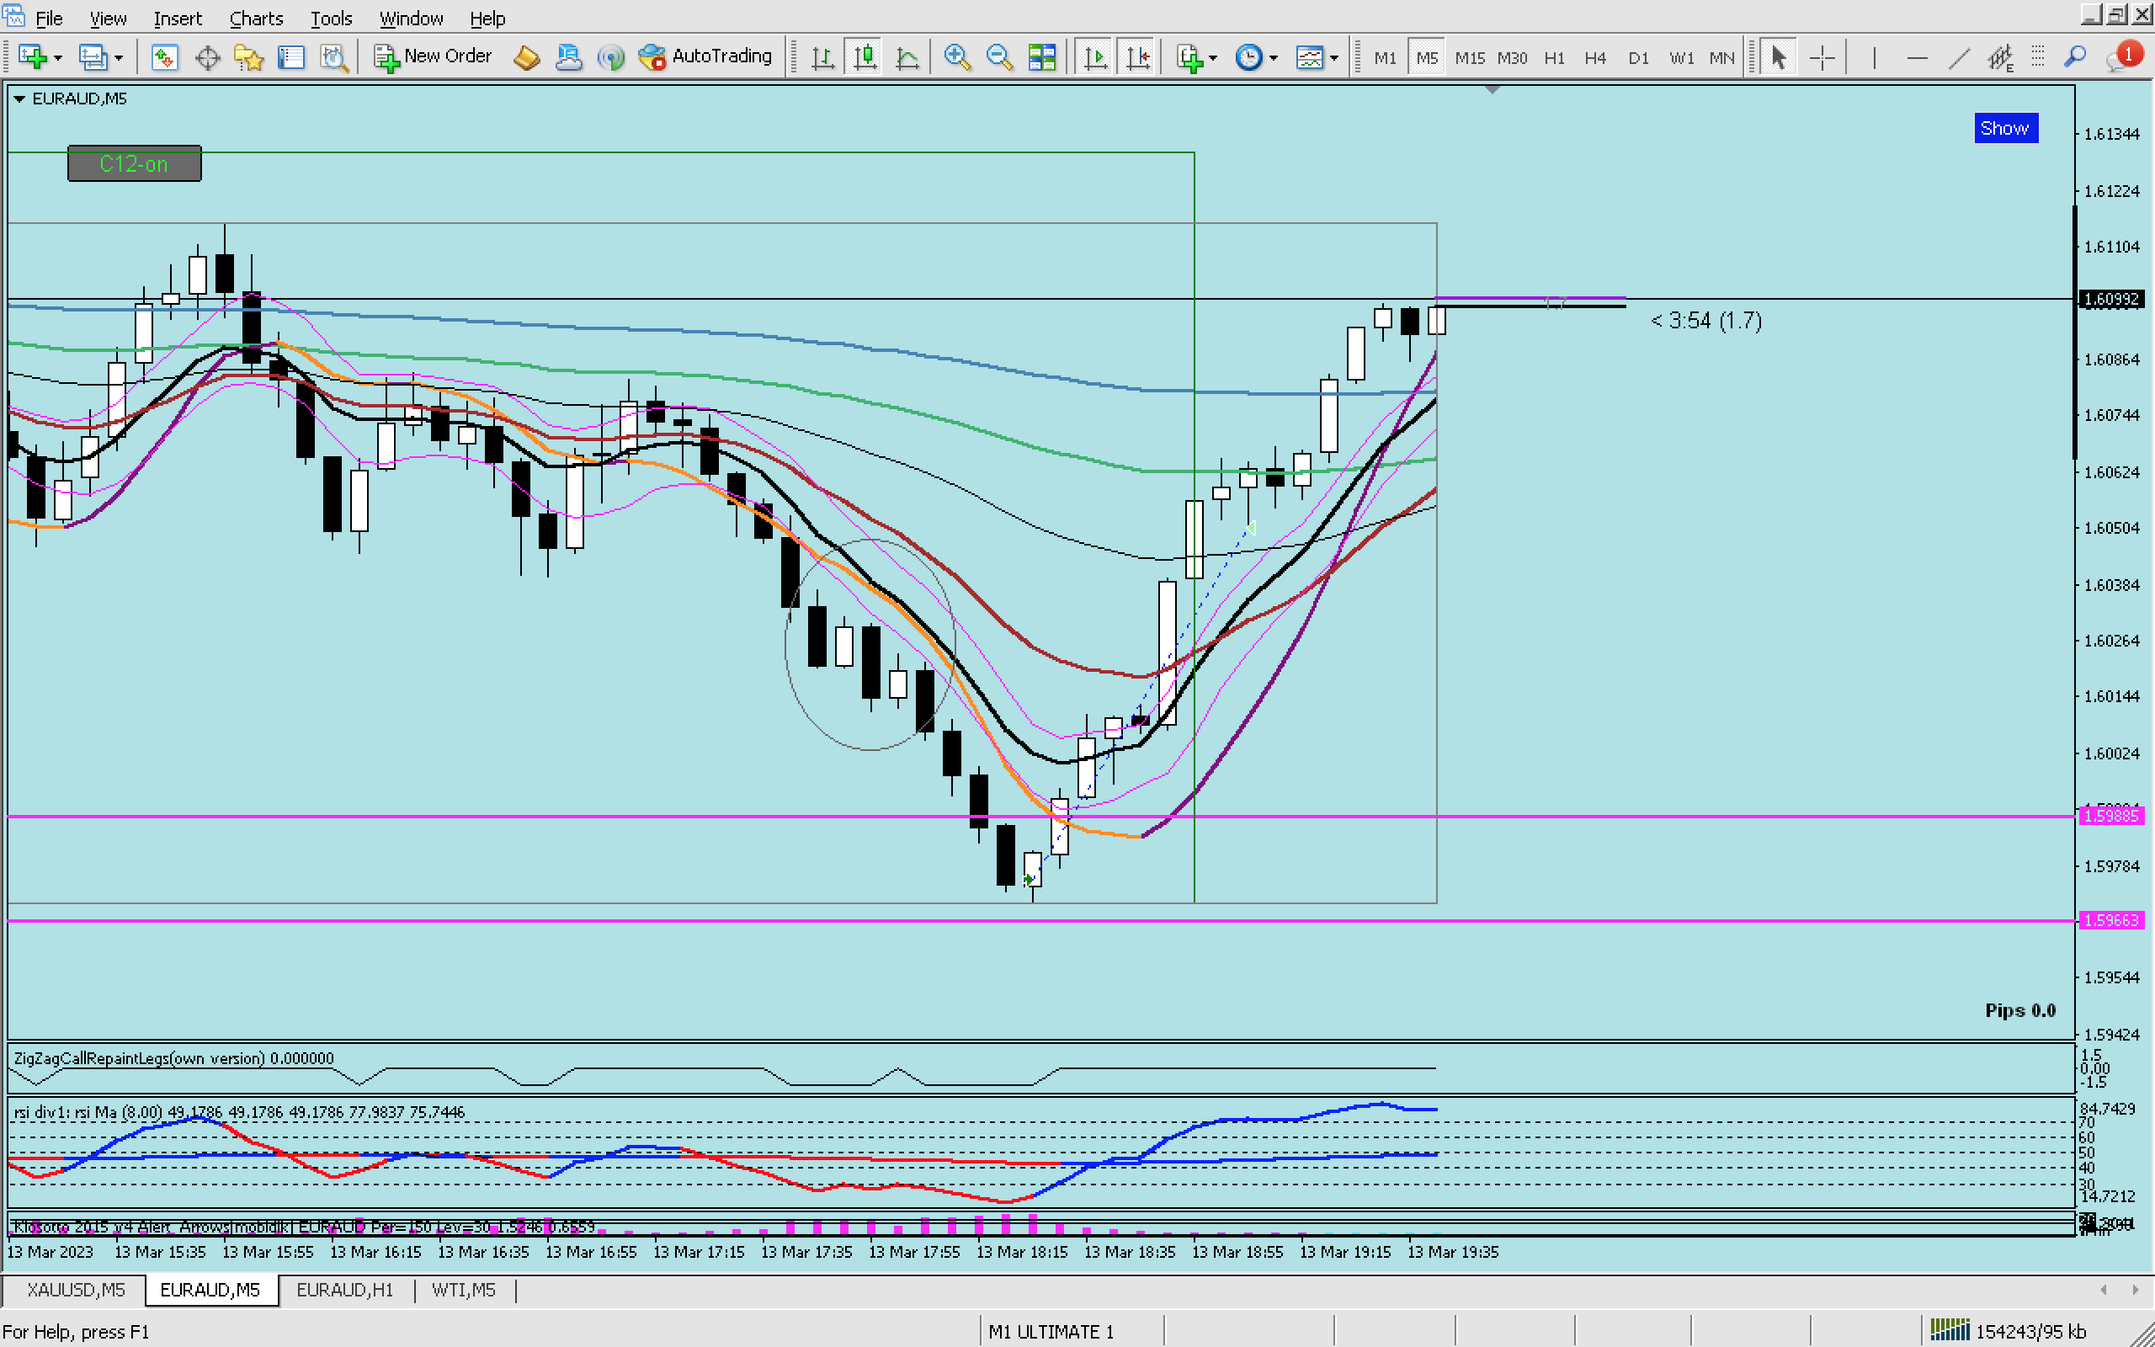Draw a horizontal line tool
Image resolution: width=2155 pixels, height=1347 pixels.
(1916, 58)
